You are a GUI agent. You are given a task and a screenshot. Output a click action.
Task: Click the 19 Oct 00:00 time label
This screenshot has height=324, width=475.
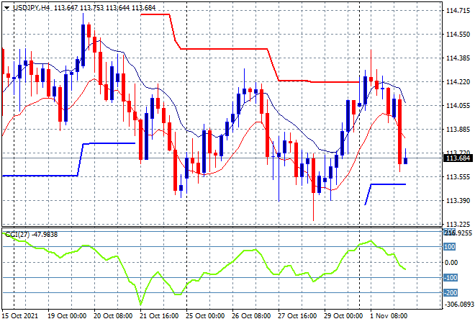click(x=67, y=316)
